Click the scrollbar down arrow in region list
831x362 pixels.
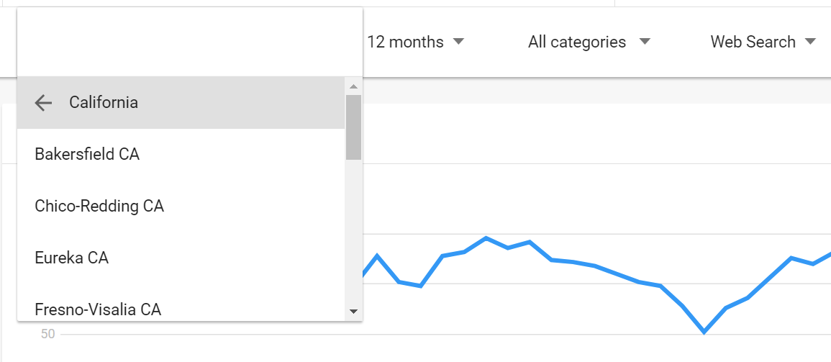point(353,312)
